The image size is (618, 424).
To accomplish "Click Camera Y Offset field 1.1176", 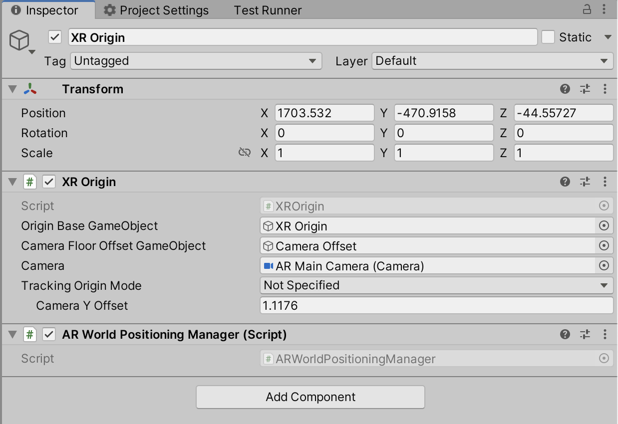I will pos(436,305).
